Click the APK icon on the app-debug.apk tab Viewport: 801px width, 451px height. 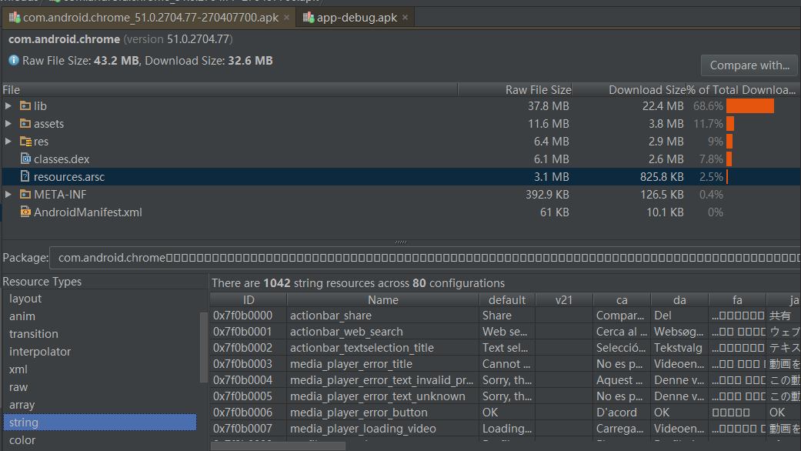click(308, 18)
